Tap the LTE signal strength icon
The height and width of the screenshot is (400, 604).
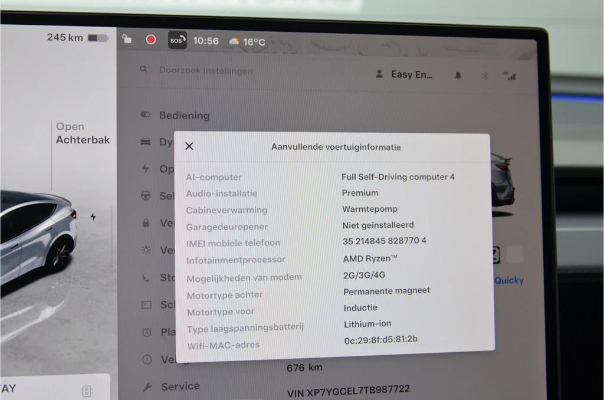click(x=509, y=76)
